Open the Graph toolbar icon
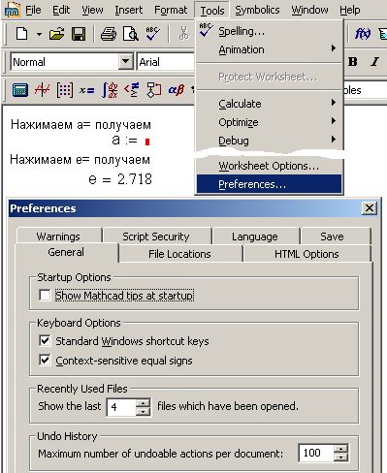Image resolution: width=387 pixels, height=473 pixels. tap(43, 90)
